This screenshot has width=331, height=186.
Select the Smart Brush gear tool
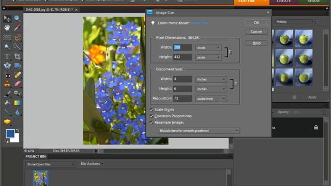click(17, 94)
